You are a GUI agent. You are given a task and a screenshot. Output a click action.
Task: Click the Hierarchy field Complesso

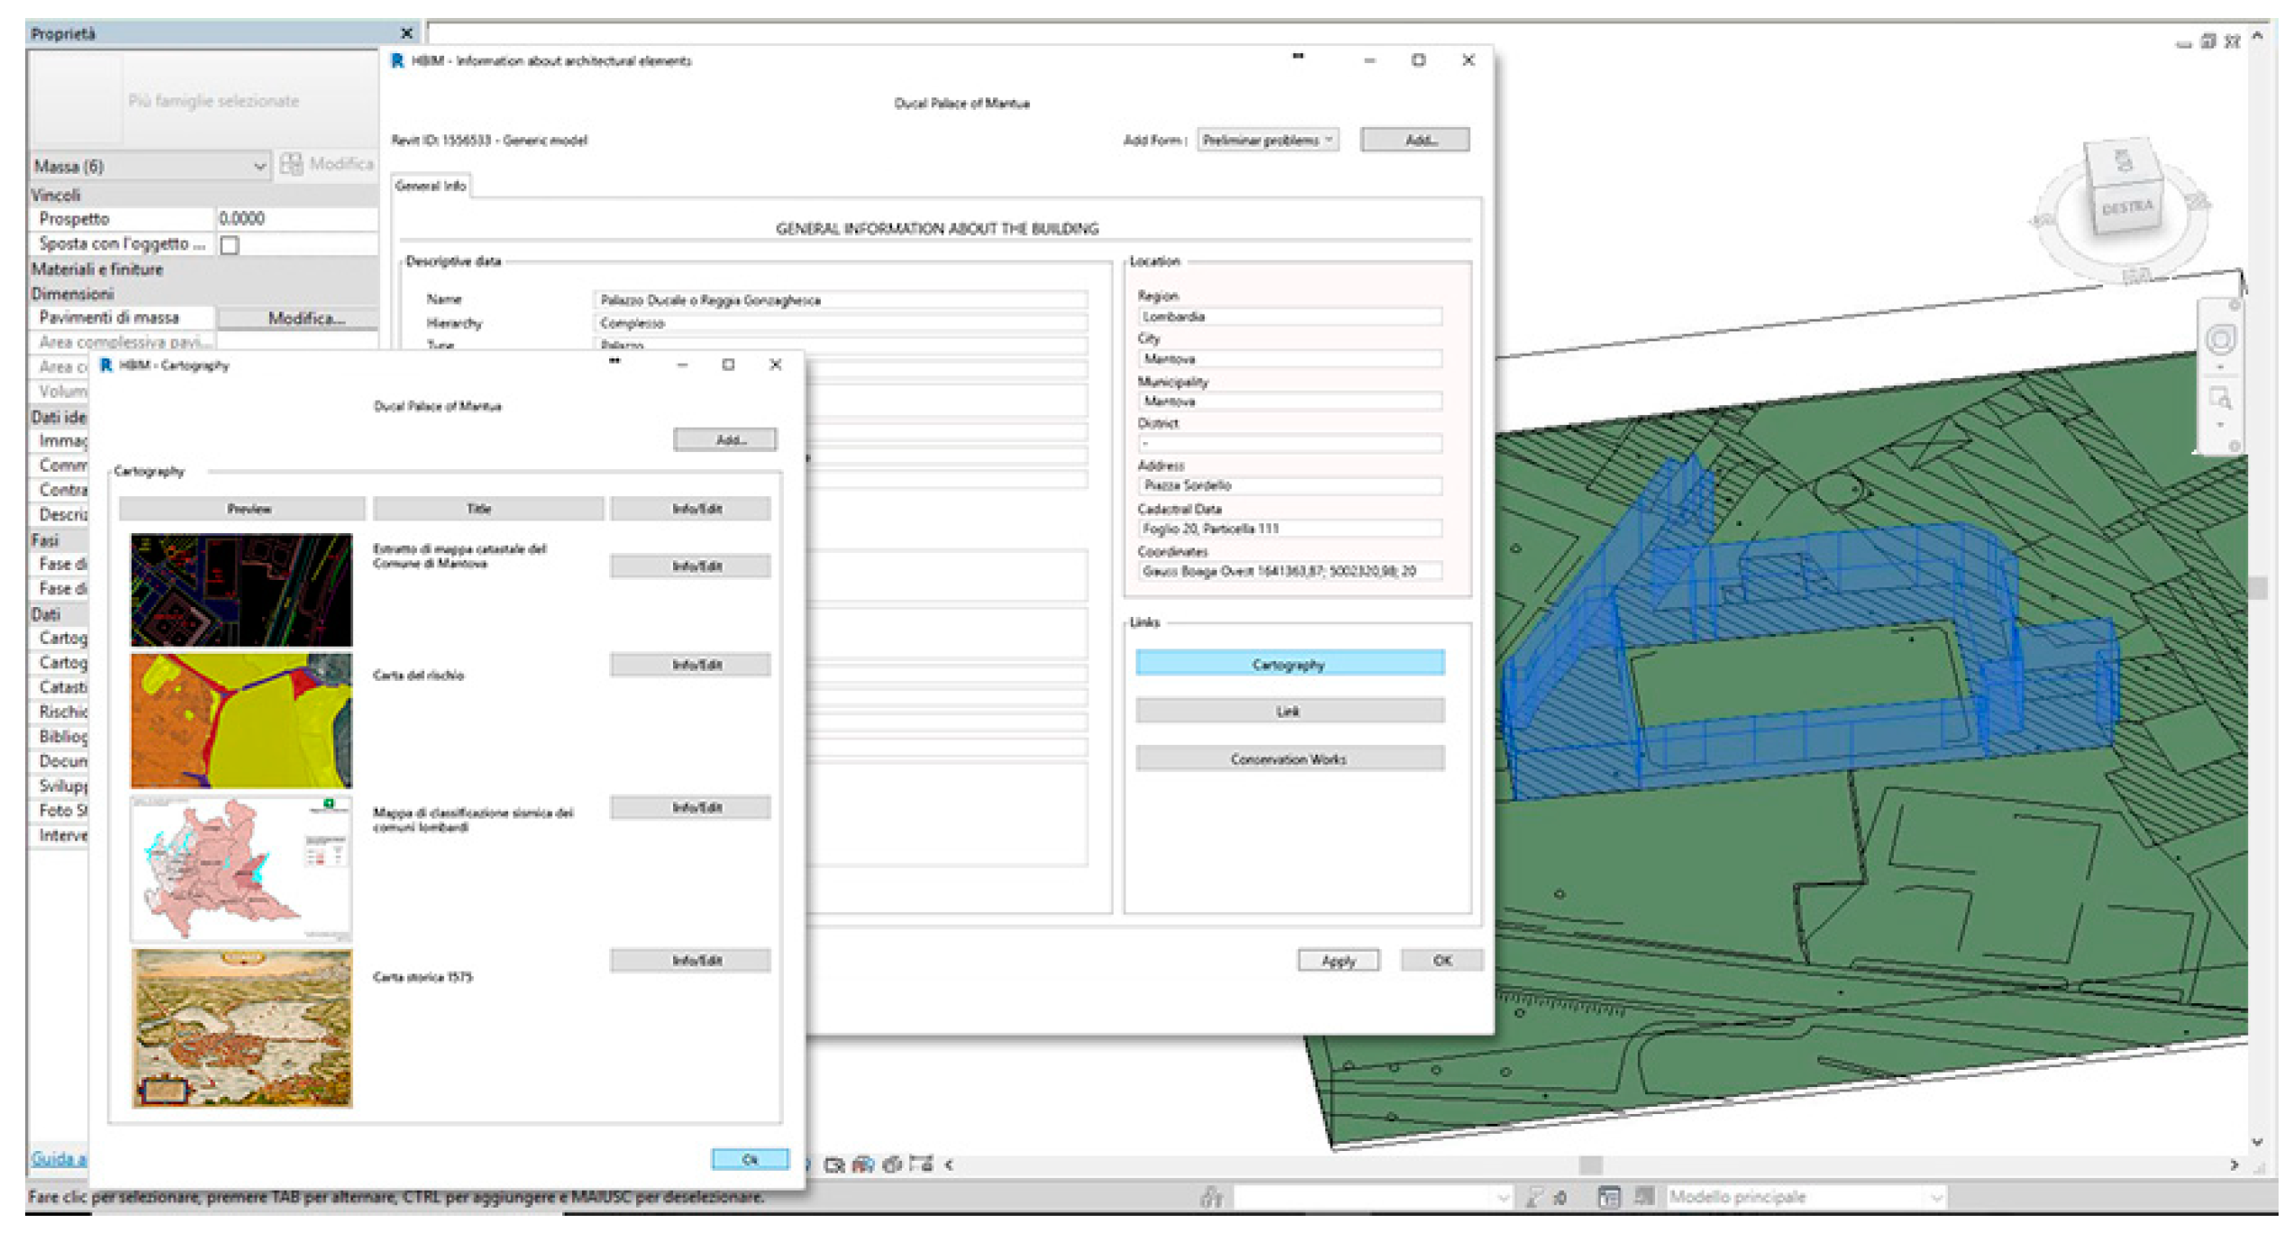tap(841, 323)
